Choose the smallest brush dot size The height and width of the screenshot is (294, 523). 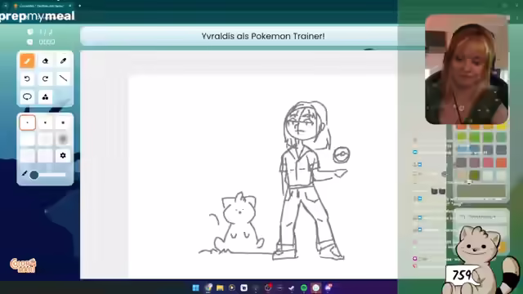27,122
